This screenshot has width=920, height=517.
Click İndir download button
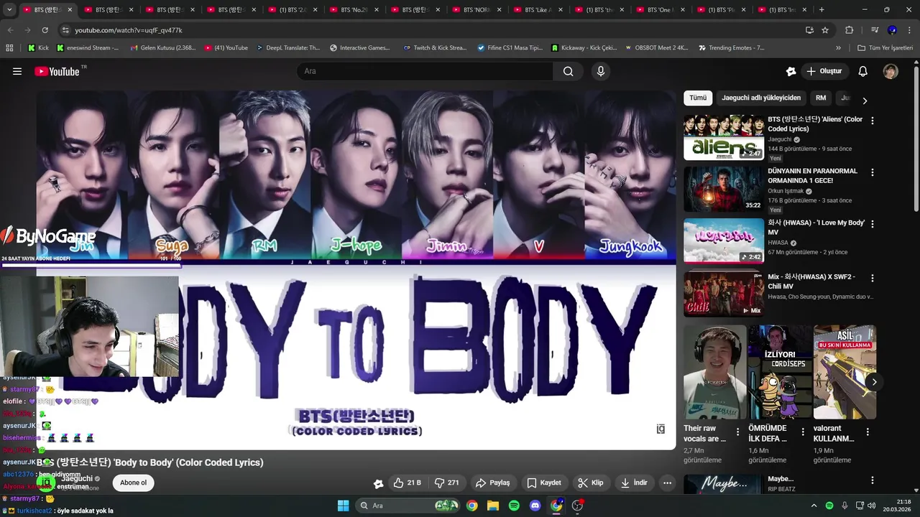click(x=633, y=483)
